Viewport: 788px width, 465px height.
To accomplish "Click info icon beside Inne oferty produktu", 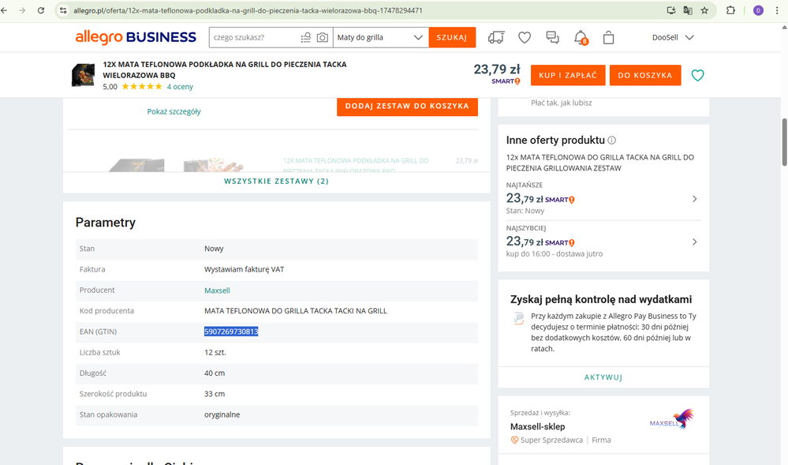I will (612, 141).
